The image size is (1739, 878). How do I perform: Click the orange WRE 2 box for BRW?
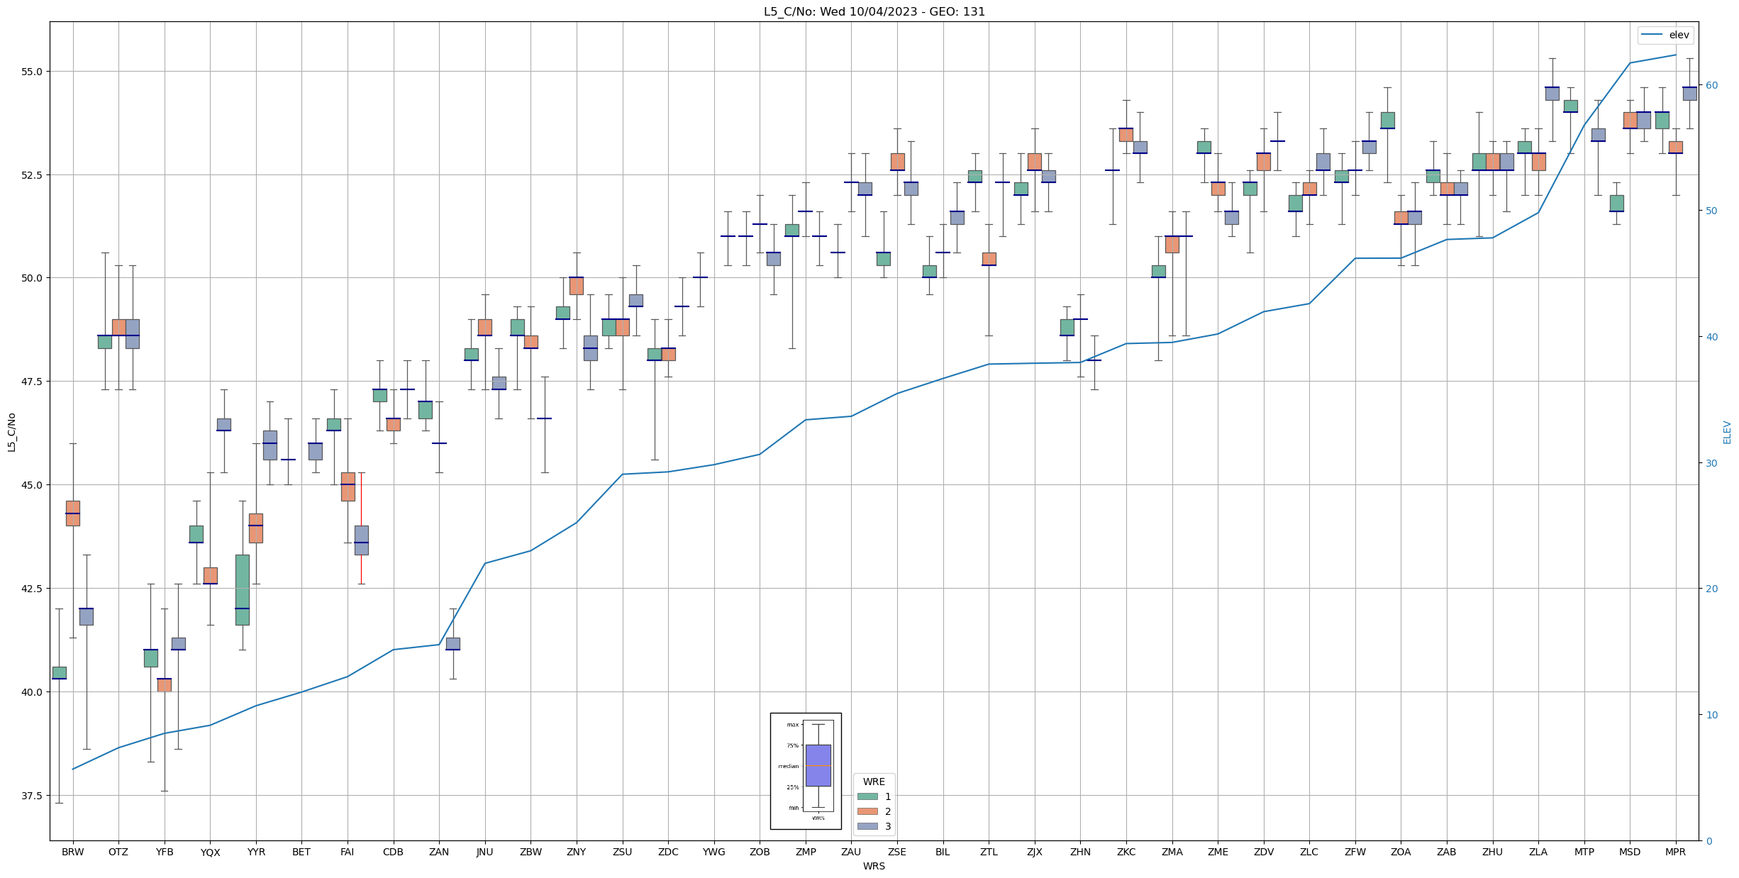tap(73, 513)
